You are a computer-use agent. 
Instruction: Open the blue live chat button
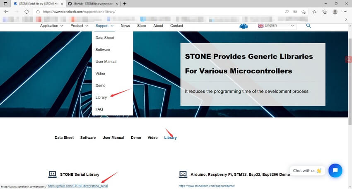(335, 170)
